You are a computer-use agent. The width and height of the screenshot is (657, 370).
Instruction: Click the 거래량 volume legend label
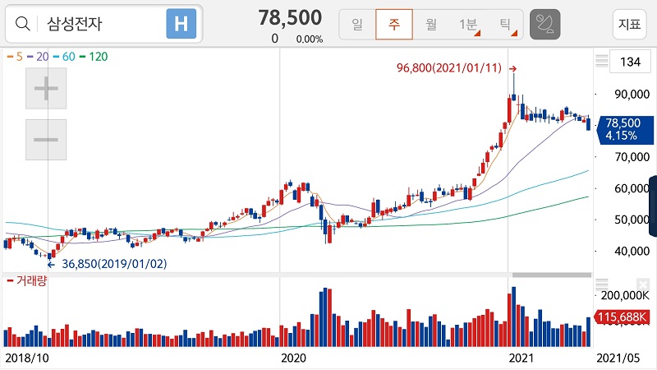(x=27, y=280)
